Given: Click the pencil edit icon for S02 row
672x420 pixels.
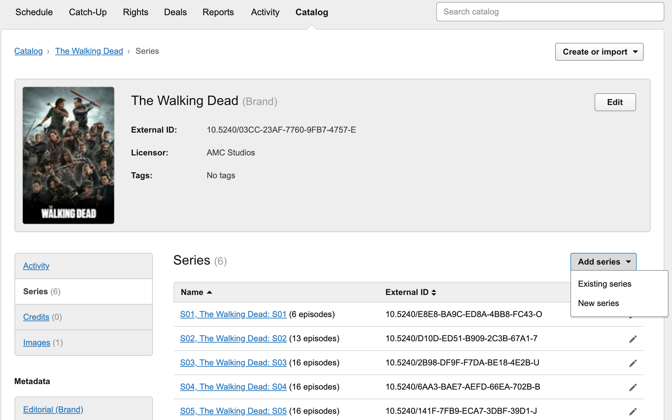Looking at the screenshot, I should pyautogui.click(x=633, y=339).
